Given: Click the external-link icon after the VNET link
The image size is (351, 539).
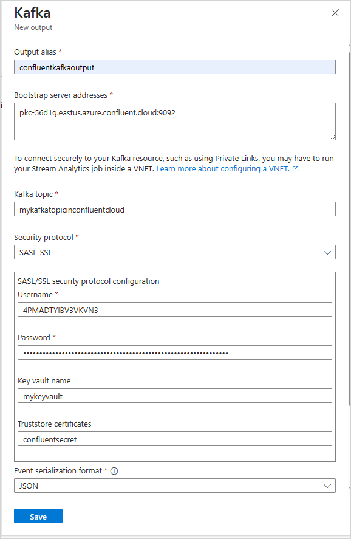Looking at the screenshot, I should point(295,169).
